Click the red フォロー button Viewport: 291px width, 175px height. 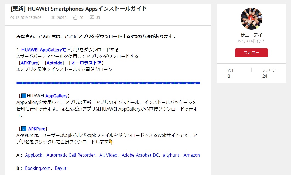[x=251, y=53]
